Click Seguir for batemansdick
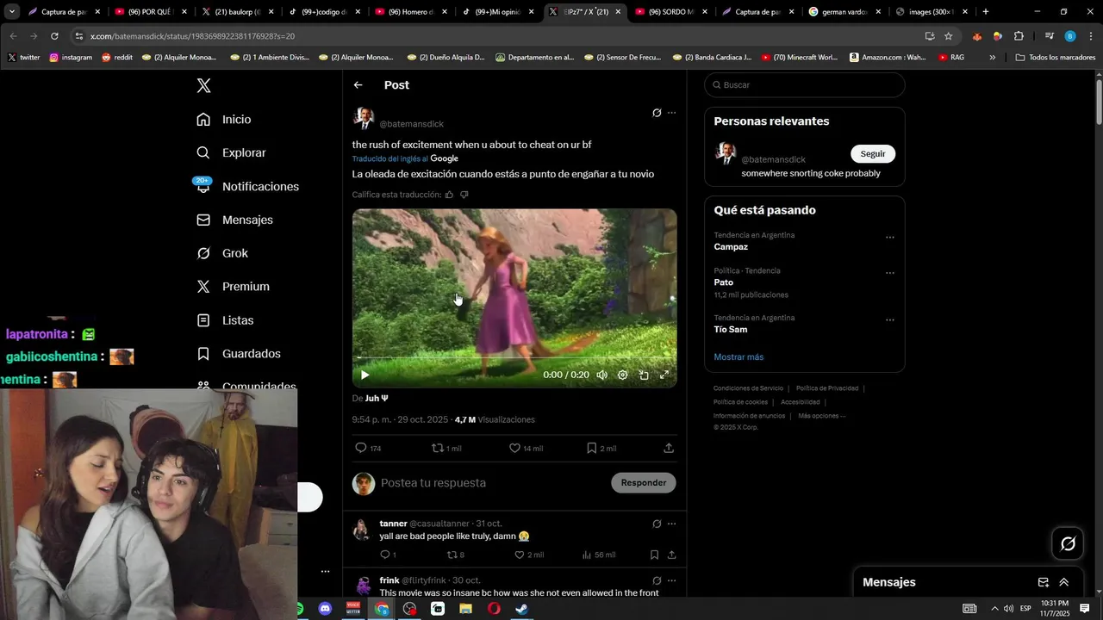Screen dimensions: 1103x620 873,153
